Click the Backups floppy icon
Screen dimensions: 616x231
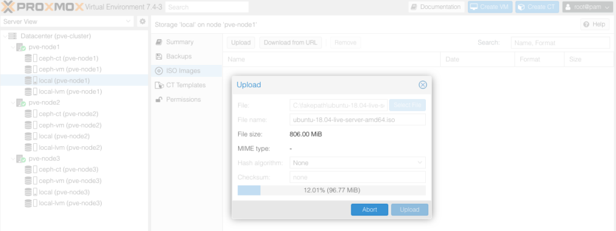point(159,56)
